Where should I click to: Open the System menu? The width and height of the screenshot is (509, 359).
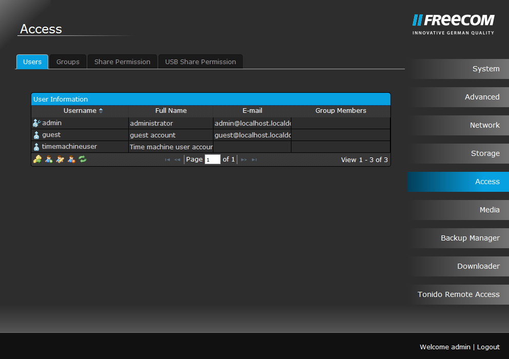tap(458, 69)
